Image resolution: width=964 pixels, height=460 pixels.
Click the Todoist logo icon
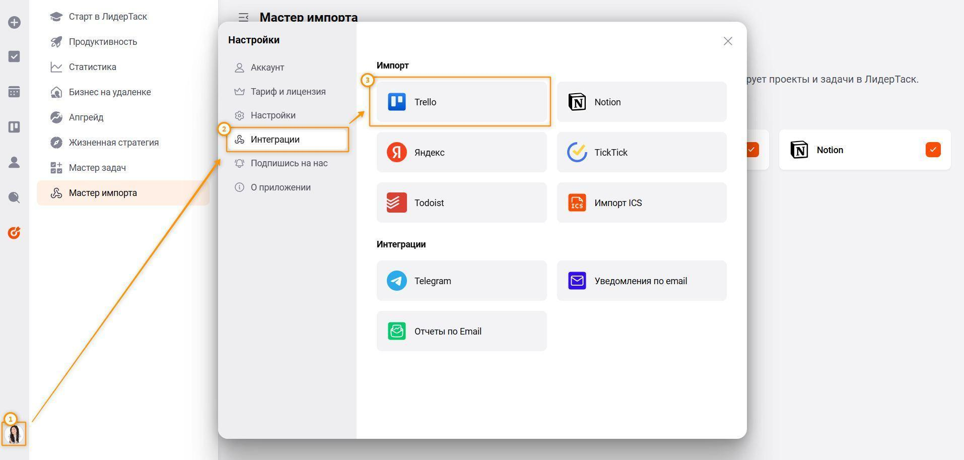coord(397,203)
